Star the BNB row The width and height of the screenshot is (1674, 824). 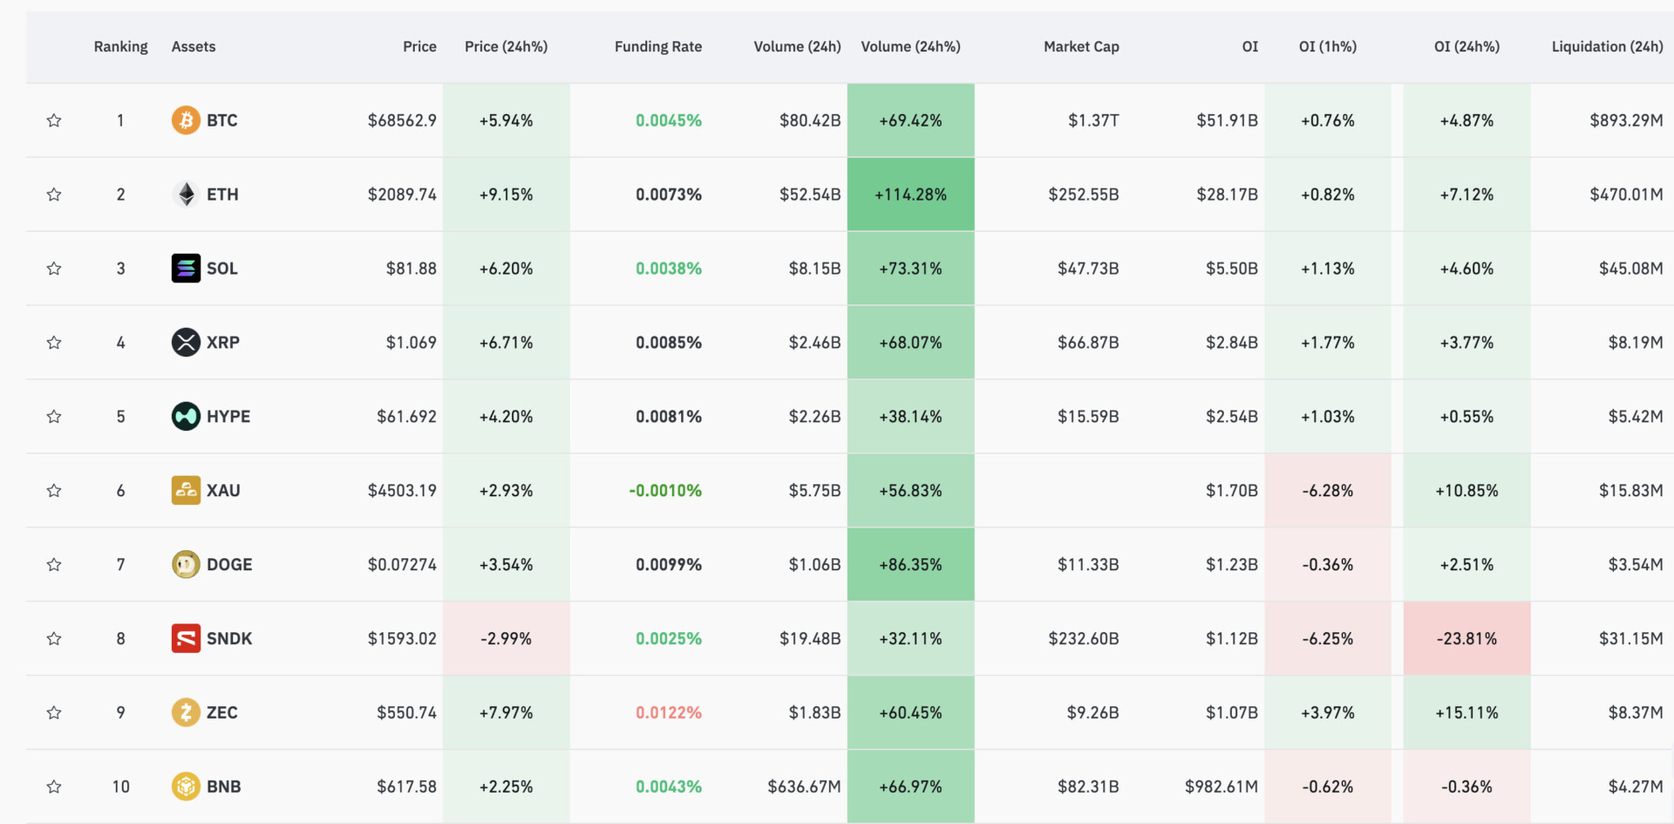coord(54,787)
